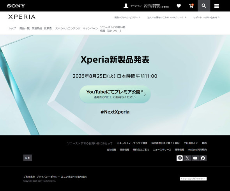Select the 商品一覧 nav item
The image size is (230, 191).
(x=25, y=28)
